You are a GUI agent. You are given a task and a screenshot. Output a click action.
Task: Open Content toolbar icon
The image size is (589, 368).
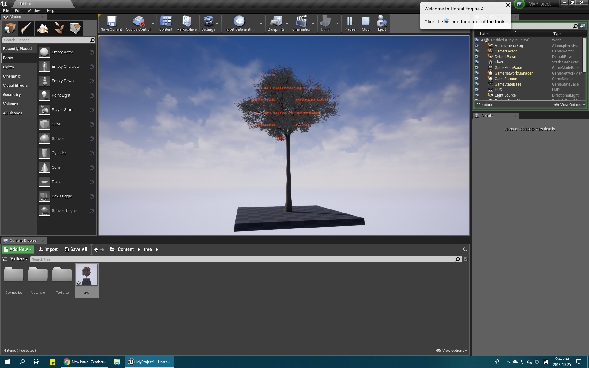click(x=166, y=24)
